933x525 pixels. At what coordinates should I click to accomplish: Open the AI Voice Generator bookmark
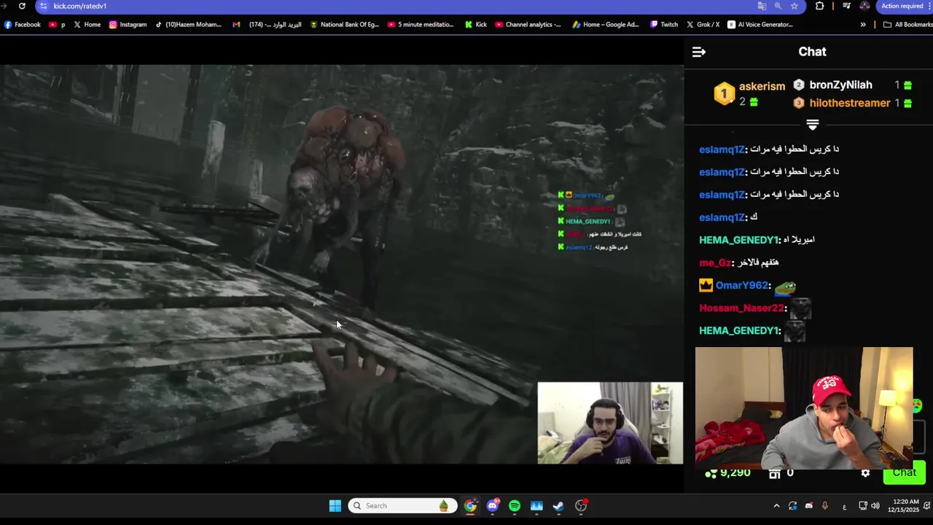coord(760,24)
